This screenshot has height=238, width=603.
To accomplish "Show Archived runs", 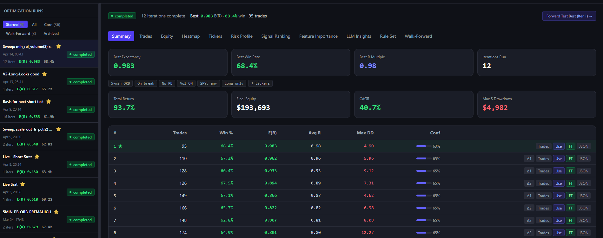I will coord(51,33).
